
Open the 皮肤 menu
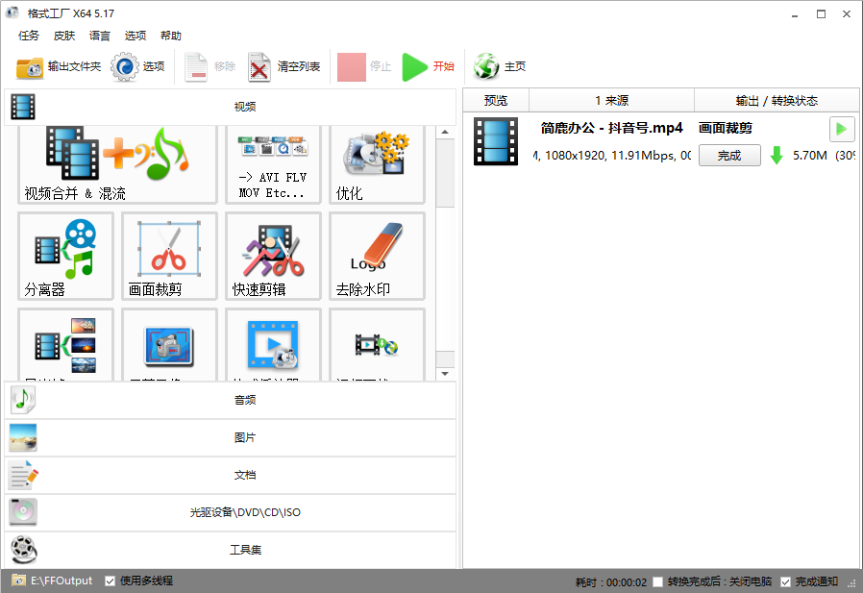[64, 36]
